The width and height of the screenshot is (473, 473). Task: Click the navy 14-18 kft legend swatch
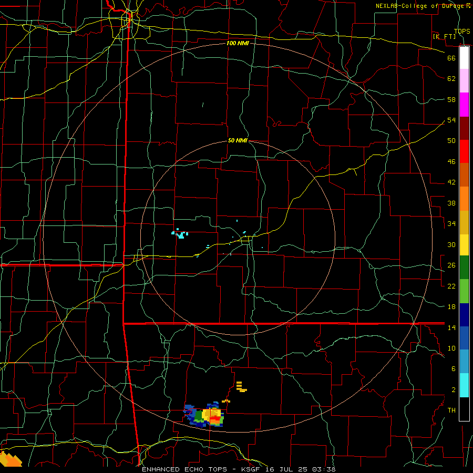tap(464, 315)
